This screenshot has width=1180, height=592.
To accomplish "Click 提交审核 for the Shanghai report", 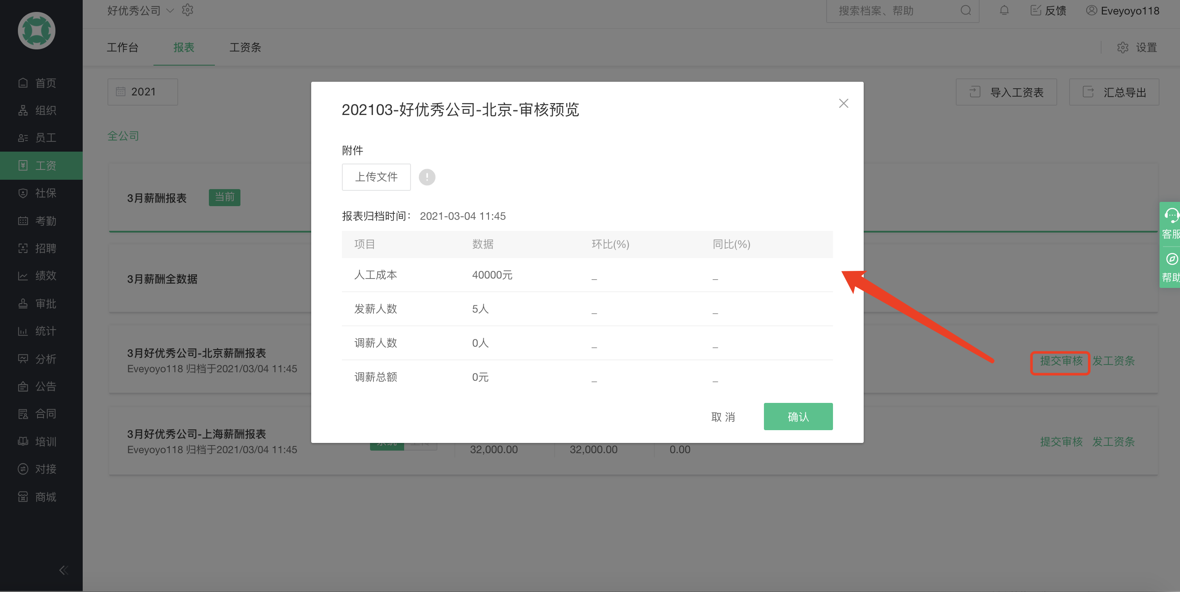I will pos(1061,442).
